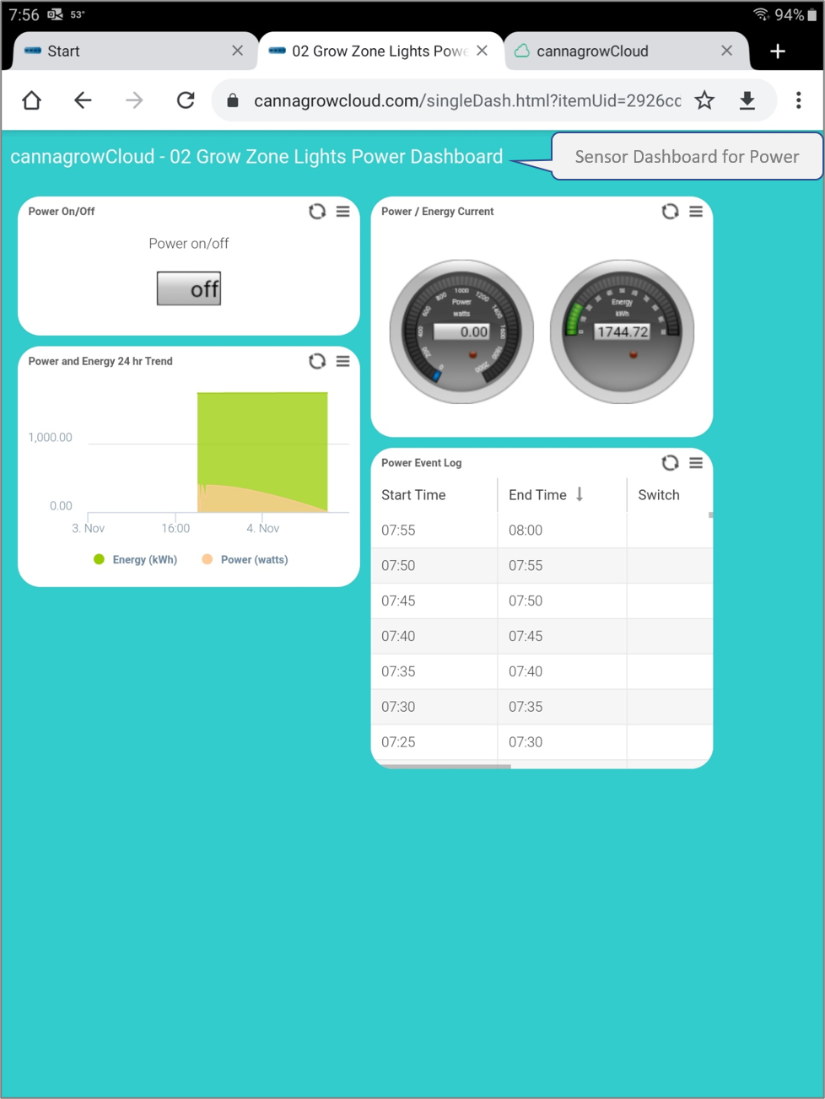This screenshot has height=1099, width=825.
Task: Refresh the 24 hr Trend chart
Action: pyautogui.click(x=317, y=361)
